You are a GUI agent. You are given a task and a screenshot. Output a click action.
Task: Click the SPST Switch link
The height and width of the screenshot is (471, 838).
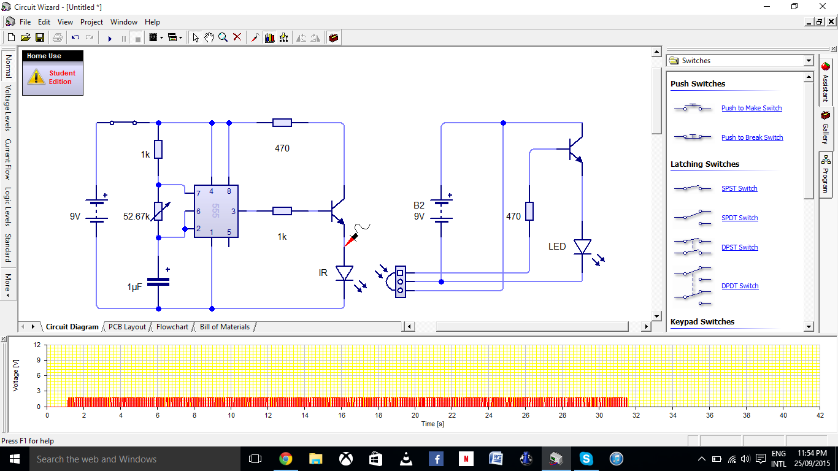[739, 188]
